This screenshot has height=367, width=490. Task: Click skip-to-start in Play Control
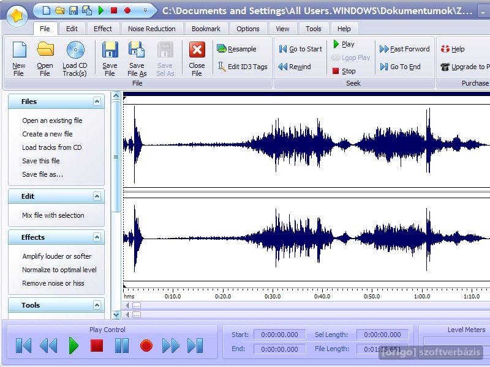pos(23,346)
